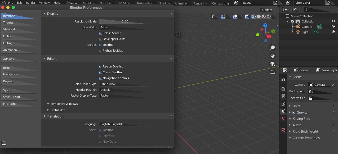The height and width of the screenshot is (154, 338).
Task: Open the World properties tab (globe icon)
Action: tap(283, 119)
